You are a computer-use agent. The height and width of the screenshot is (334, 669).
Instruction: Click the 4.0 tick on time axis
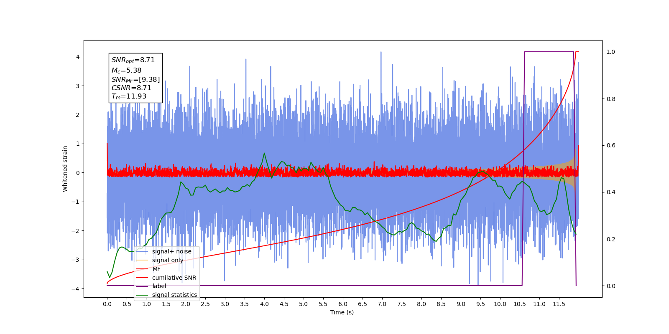[264, 304]
